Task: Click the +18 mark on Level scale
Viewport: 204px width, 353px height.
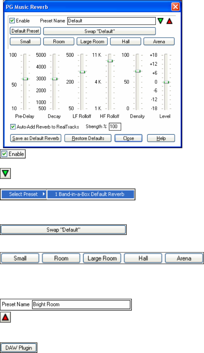Action: [153, 55]
